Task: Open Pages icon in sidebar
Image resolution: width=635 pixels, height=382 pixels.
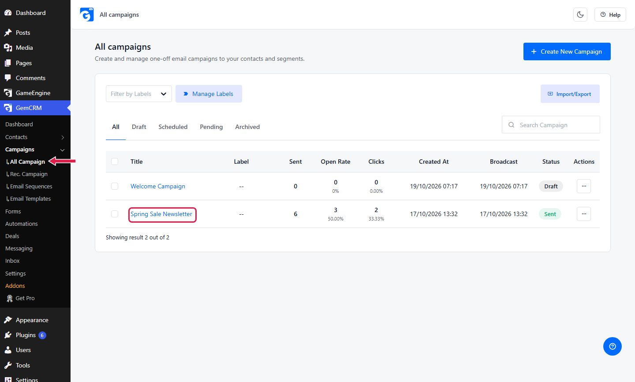Action: (x=8, y=63)
